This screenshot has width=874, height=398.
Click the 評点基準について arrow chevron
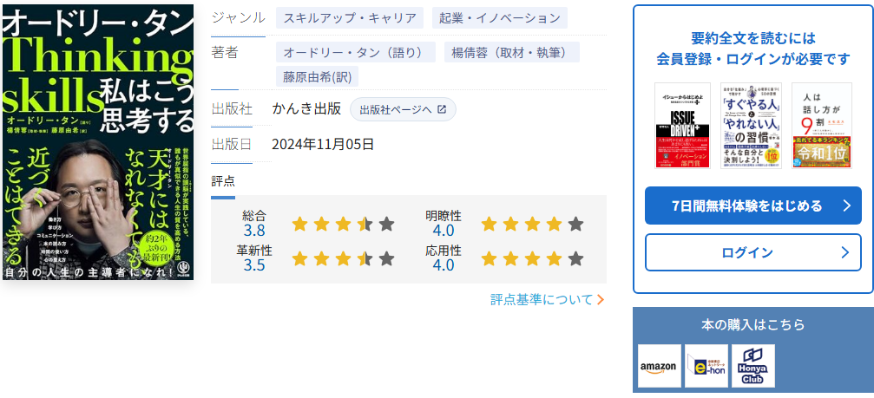point(601,299)
